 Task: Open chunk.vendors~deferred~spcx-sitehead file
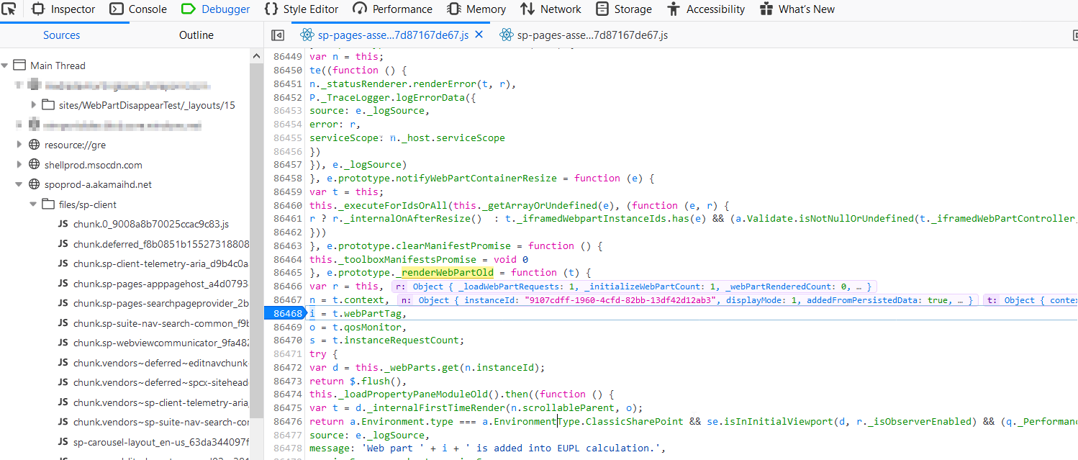pyautogui.click(x=161, y=382)
